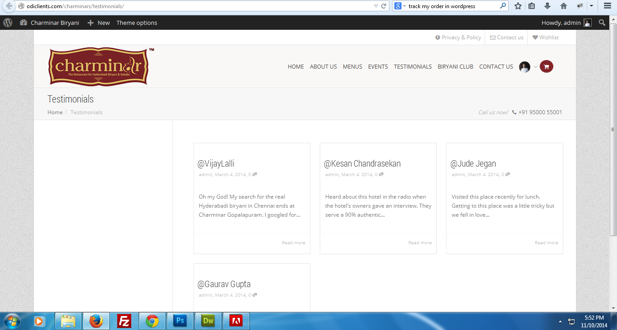Open the Privacy & Policy link

(458, 37)
